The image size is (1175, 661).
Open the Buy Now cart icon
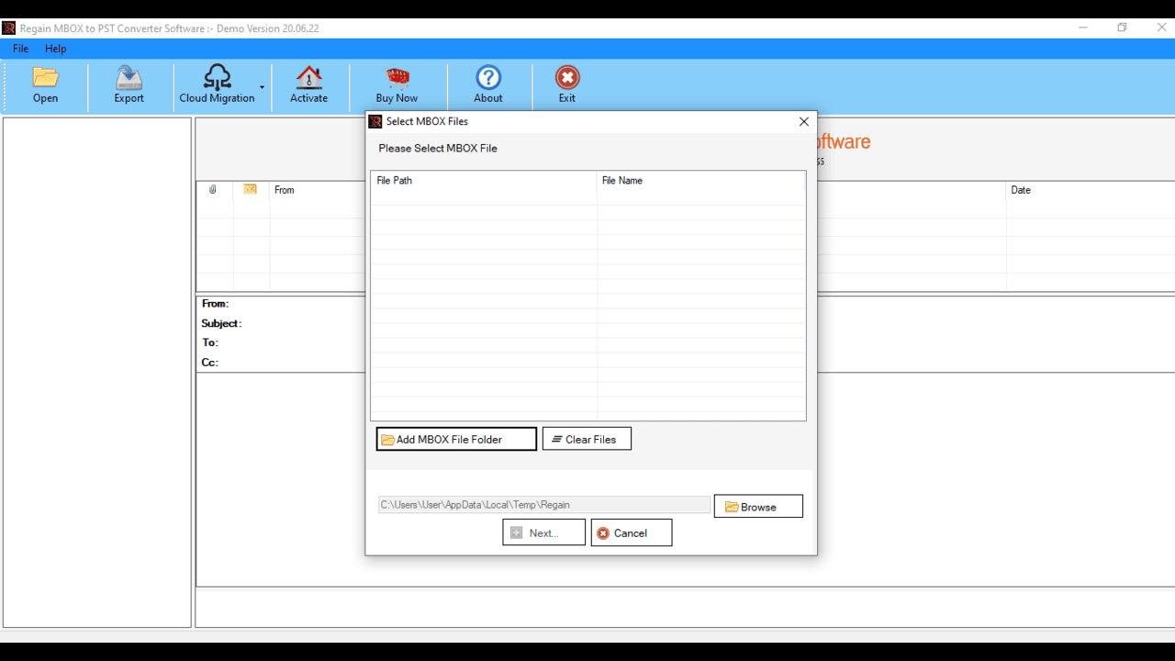click(397, 77)
